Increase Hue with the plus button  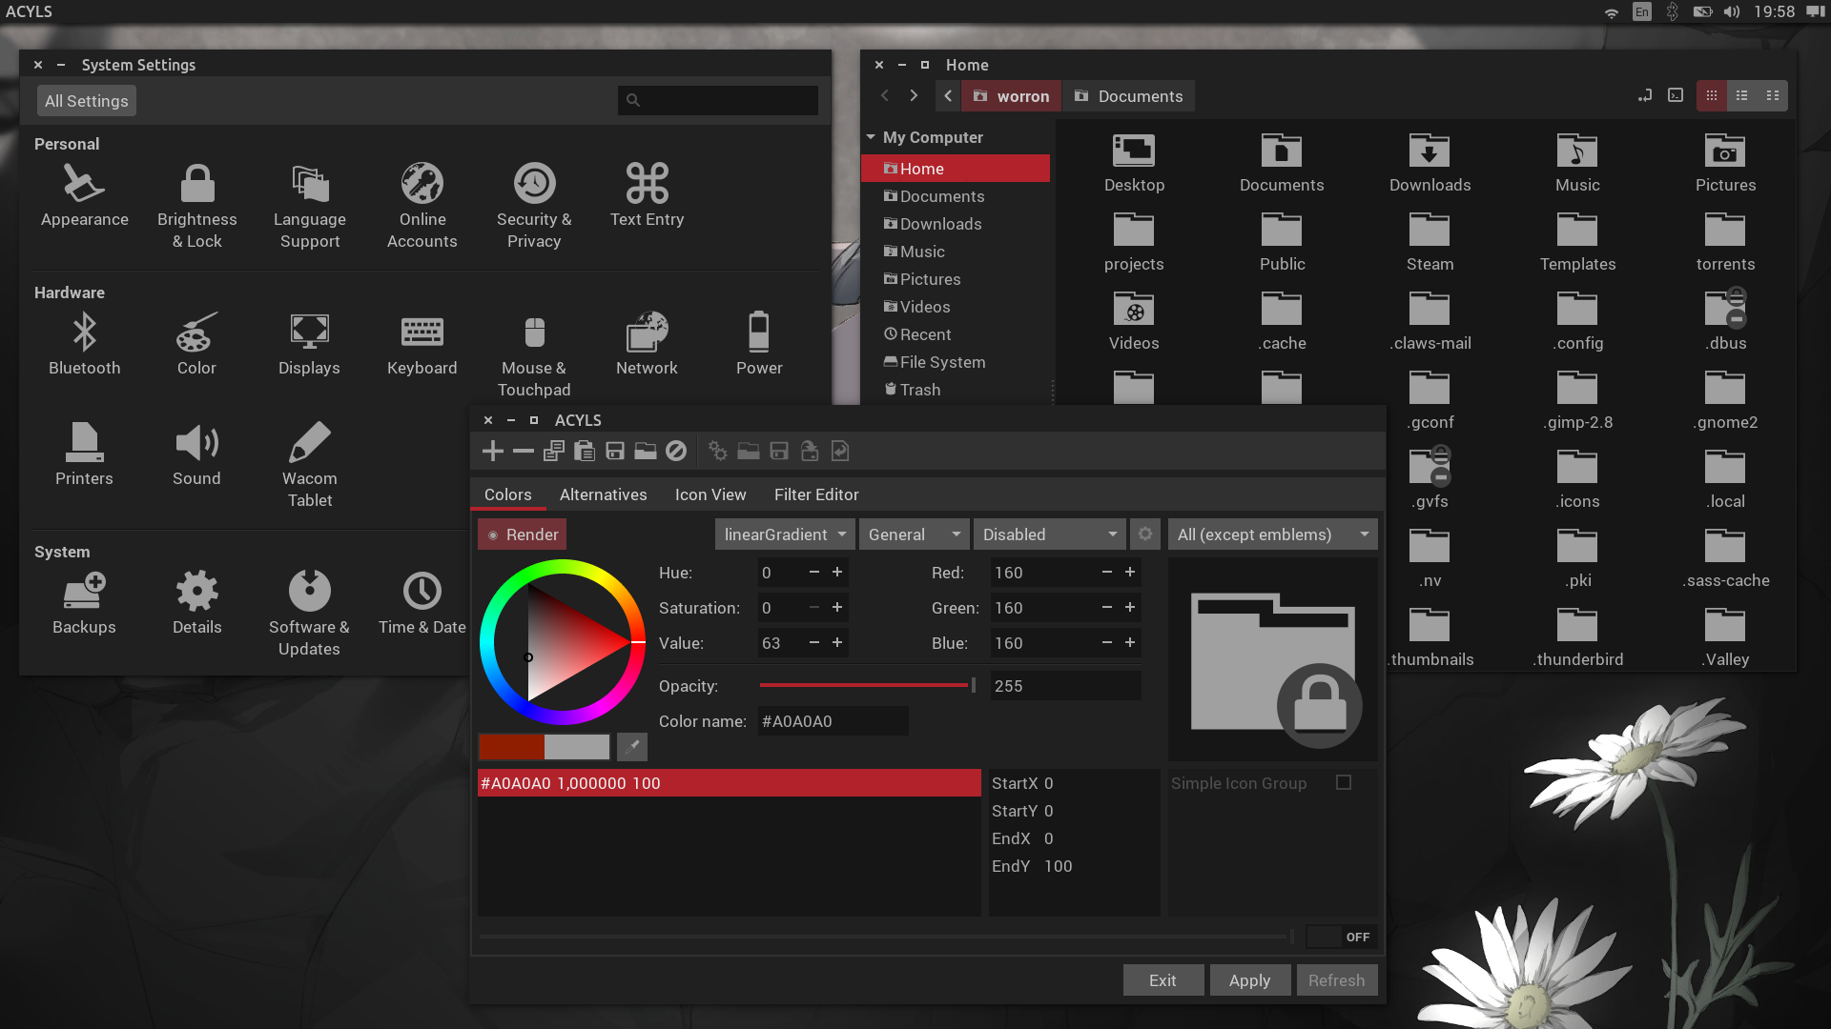click(837, 572)
